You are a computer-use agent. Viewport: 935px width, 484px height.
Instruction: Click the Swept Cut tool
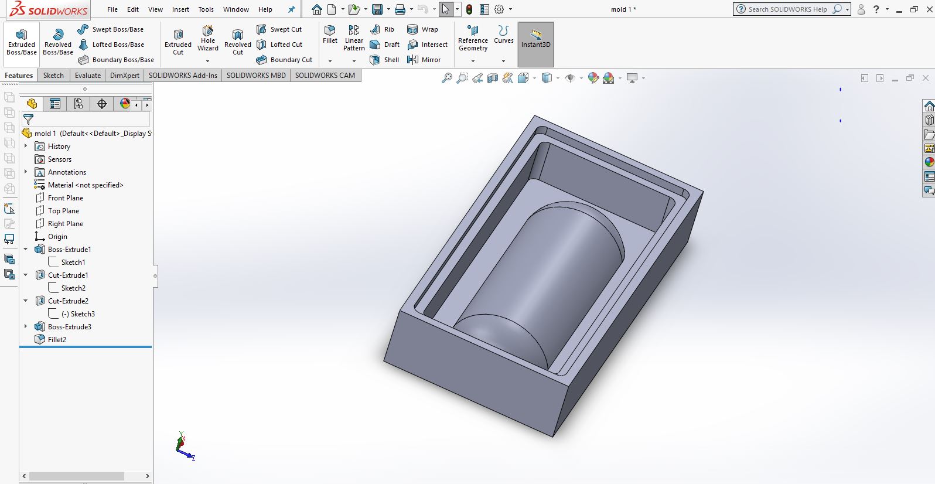point(279,29)
